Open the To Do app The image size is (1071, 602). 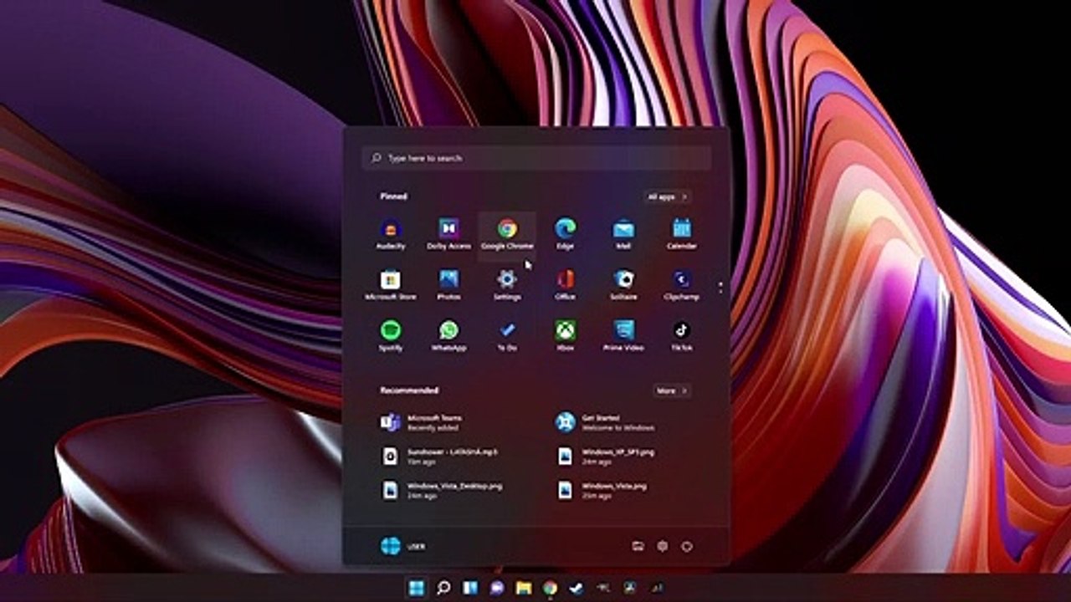coord(507,335)
